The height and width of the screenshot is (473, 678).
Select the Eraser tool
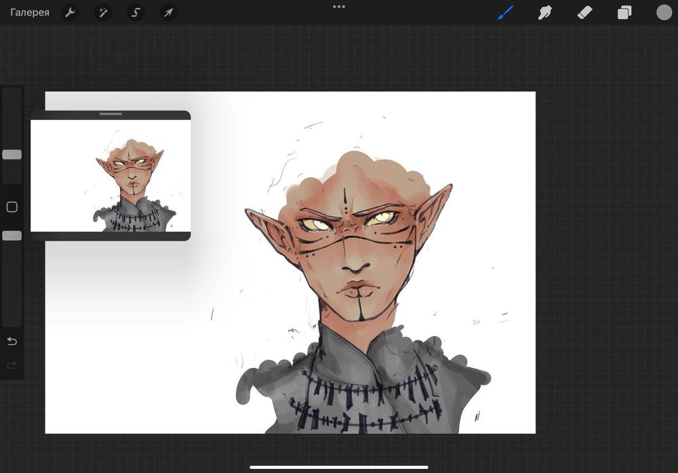point(584,12)
